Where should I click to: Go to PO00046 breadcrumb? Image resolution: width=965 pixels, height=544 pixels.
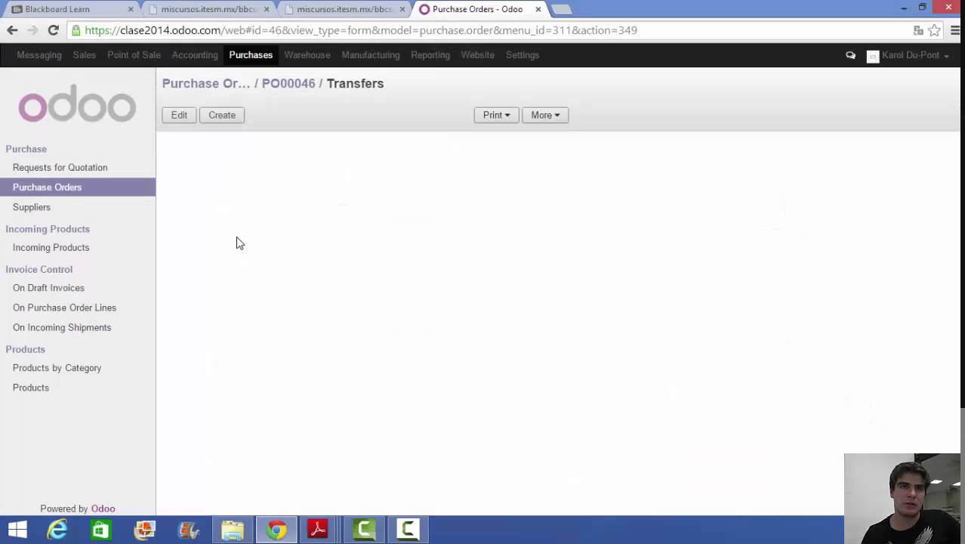[x=288, y=83]
